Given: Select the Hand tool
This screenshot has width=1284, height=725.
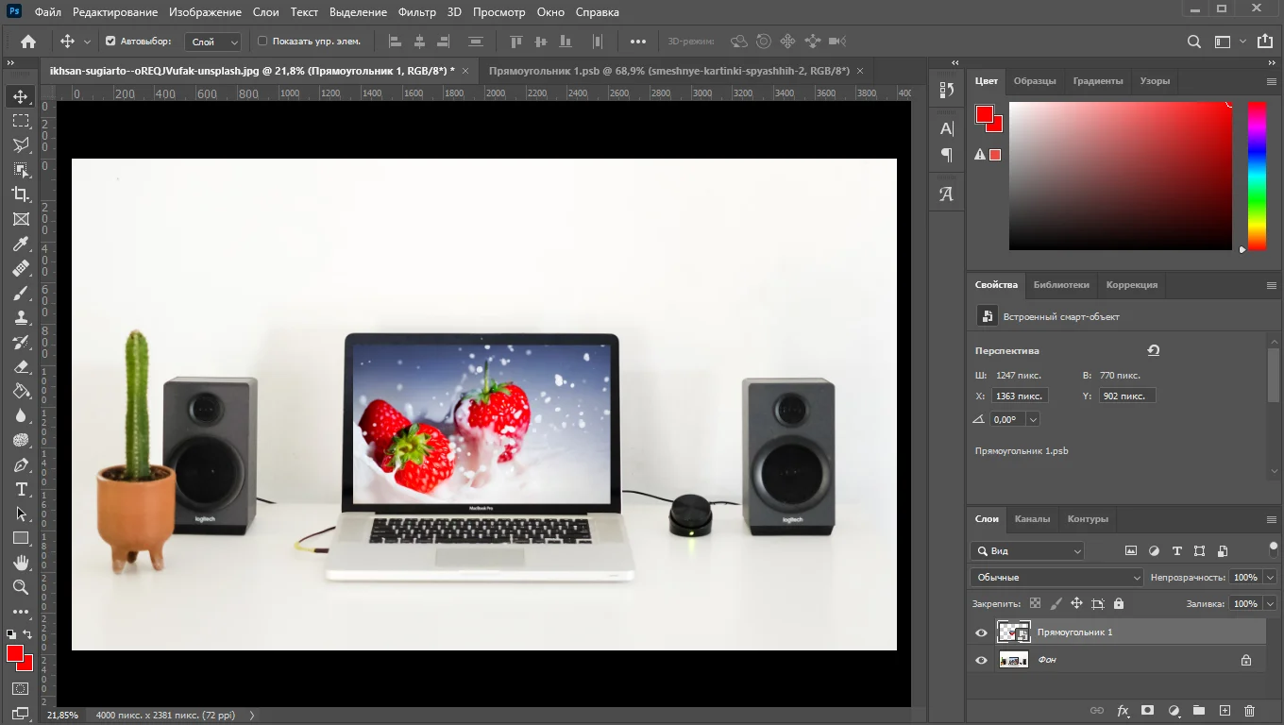Looking at the screenshot, I should tap(21, 563).
